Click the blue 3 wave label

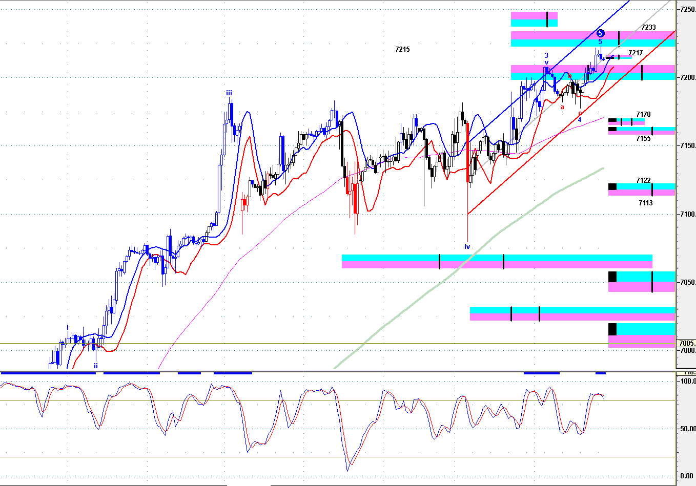[x=546, y=55]
